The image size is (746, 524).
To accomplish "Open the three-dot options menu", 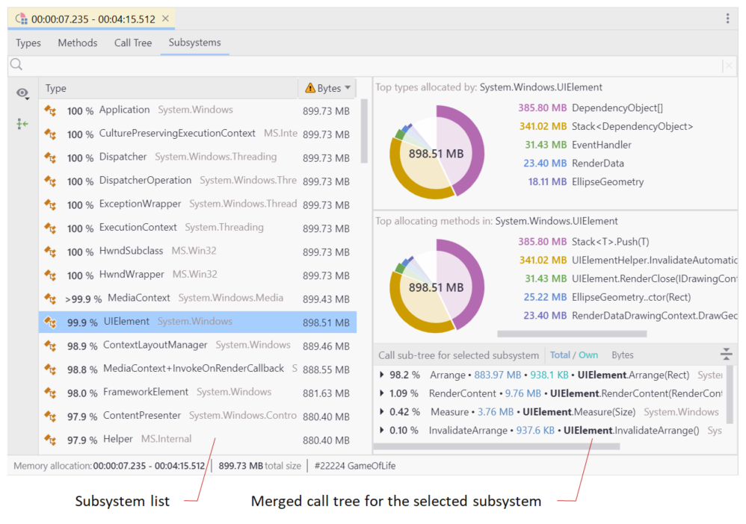I will [x=727, y=19].
